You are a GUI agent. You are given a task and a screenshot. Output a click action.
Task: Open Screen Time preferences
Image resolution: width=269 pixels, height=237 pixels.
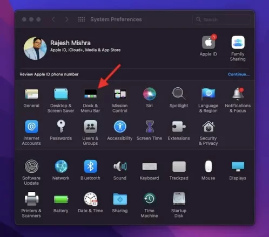click(150, 127)
